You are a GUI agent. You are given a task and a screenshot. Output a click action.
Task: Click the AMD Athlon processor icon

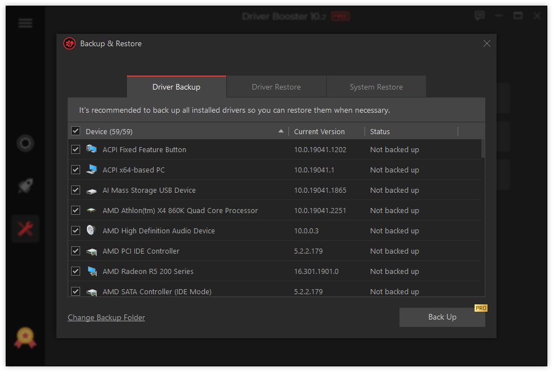(91, 210)
